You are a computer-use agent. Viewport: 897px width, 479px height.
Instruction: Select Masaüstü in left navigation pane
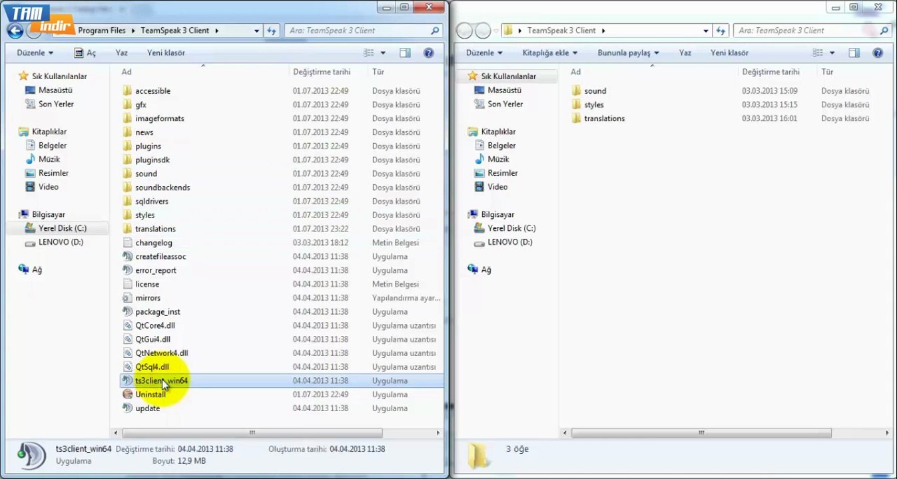49,90
